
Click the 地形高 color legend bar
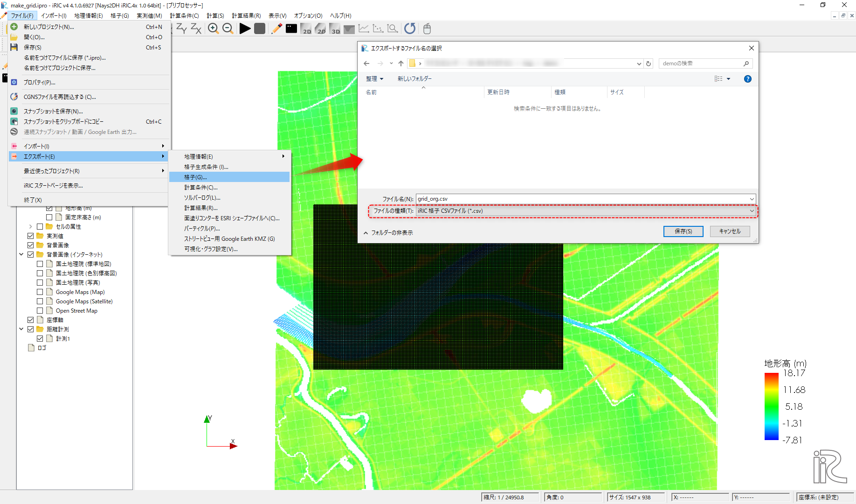tap(771, 406)
